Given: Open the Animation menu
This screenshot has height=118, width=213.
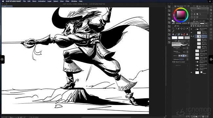Looking at the screenshot, I should tap(42, 1).
